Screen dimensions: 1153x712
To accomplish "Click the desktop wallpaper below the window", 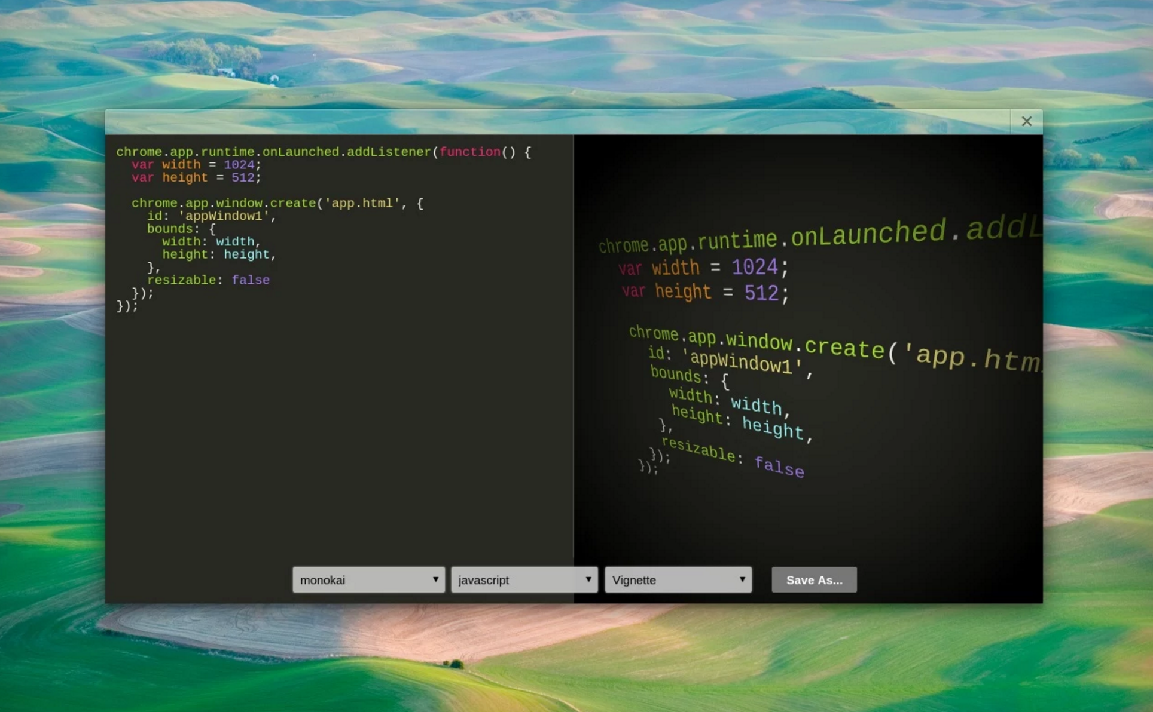I will [574, 657].
